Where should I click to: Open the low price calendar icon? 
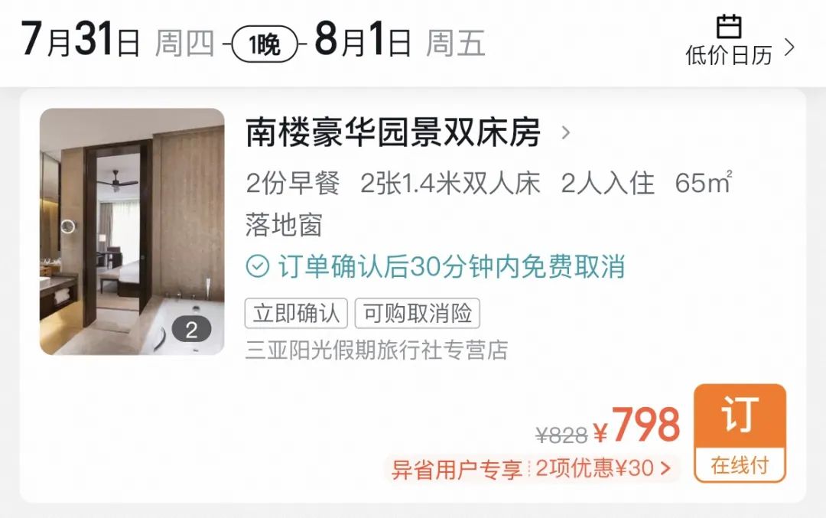point(729,27)
